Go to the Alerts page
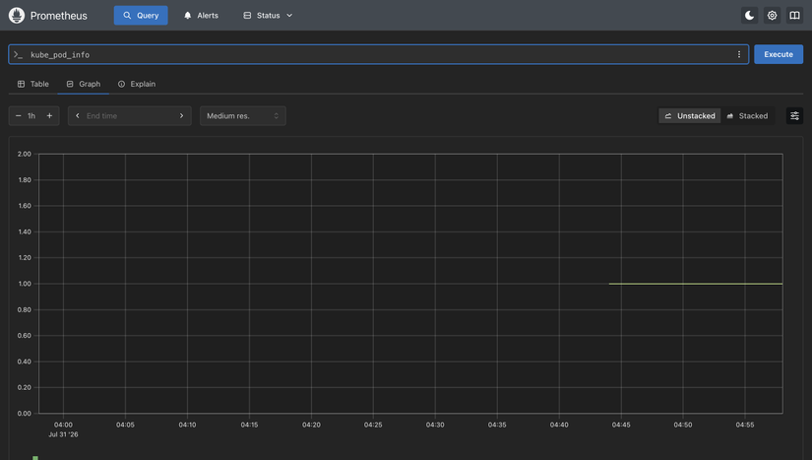Image resolution: width=812 pixels, height=460 pixels. [x=201, y=16]
